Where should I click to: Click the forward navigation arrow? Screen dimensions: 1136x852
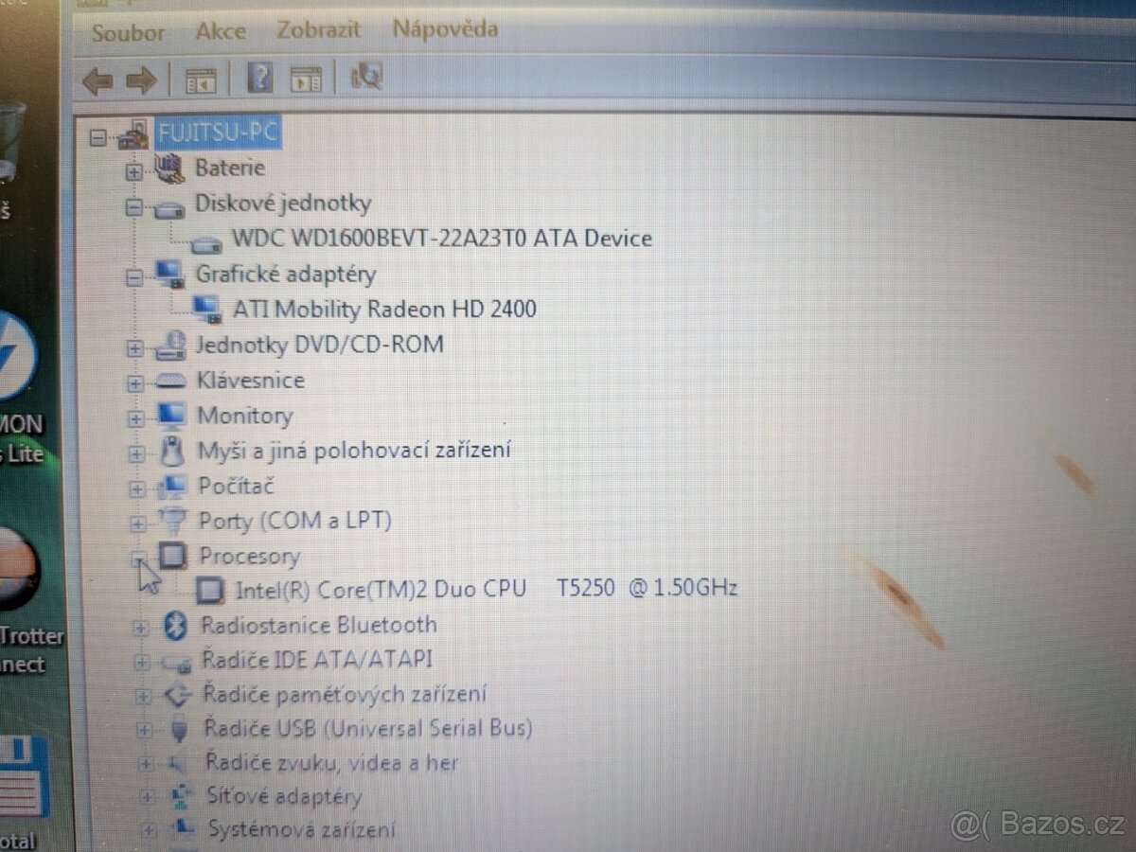142,80
